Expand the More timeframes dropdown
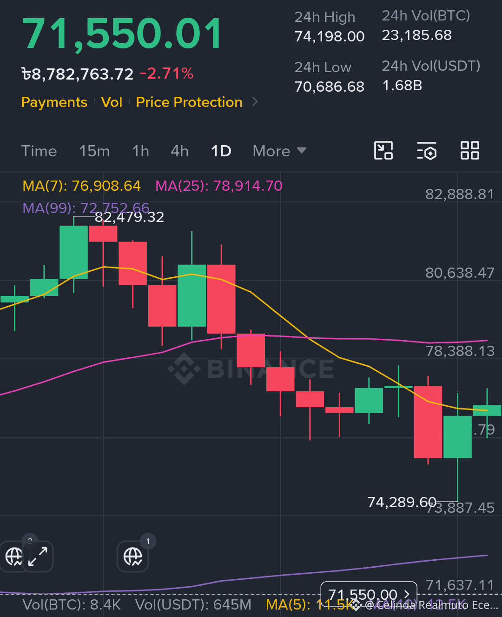 (279, 151)
